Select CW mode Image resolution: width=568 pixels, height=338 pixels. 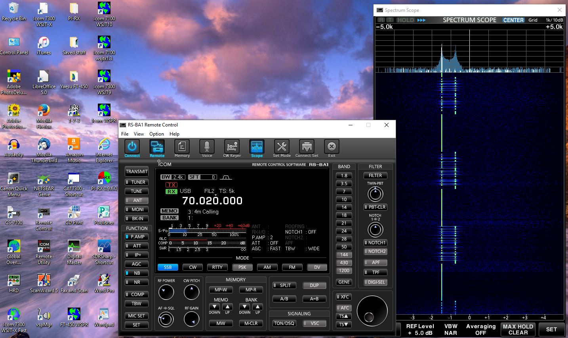click(x=193, y=267)
